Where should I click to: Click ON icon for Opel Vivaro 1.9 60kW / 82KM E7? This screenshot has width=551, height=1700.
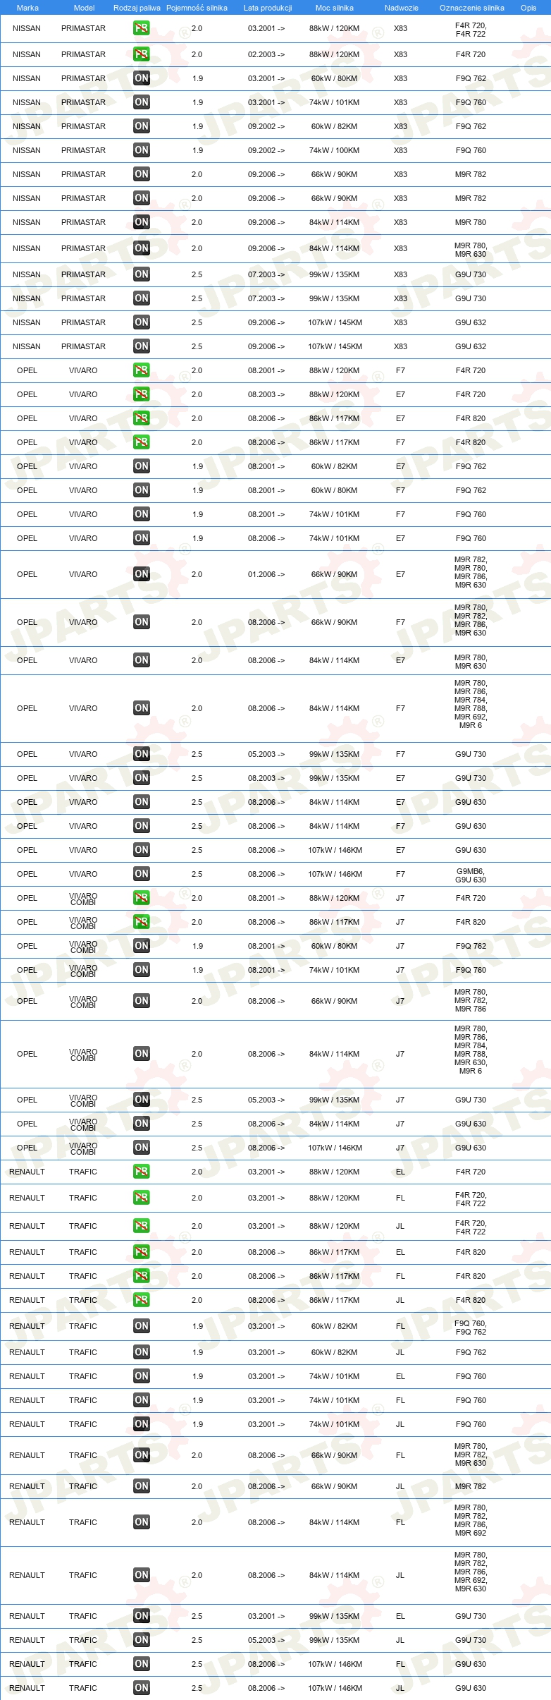(x=142, y=466)
